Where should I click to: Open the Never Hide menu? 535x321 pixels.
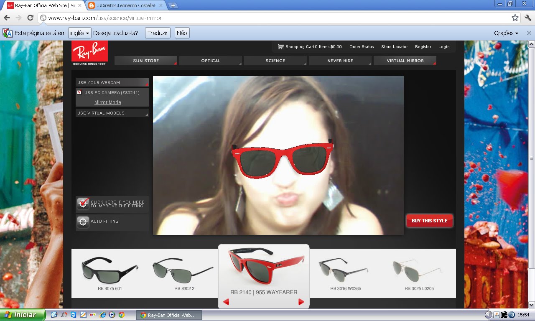[x=340, y=61]
